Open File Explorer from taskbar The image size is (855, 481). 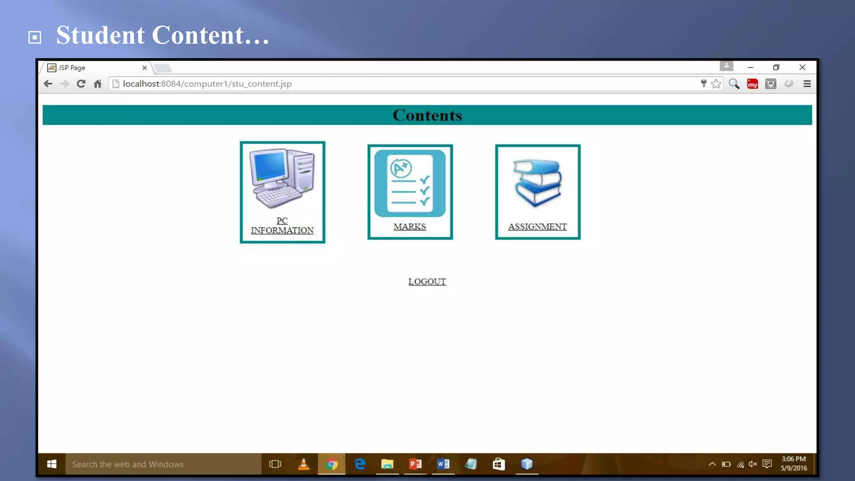387,464
